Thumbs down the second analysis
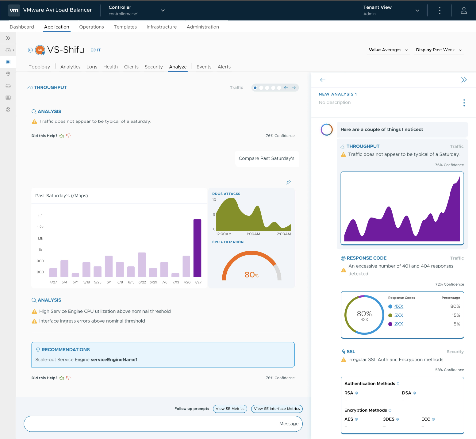This screenshot has width=476, height=439. click(x=68, y=378)
